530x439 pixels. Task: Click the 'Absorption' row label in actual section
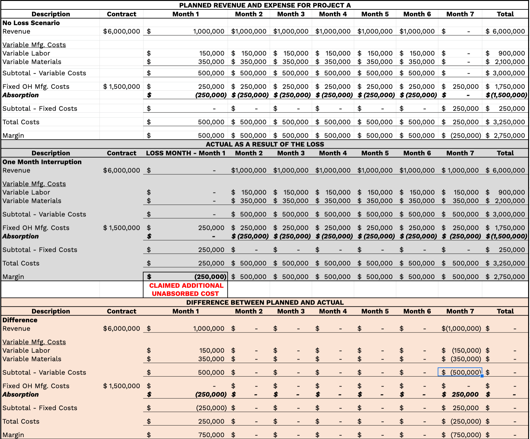(20, 236)
